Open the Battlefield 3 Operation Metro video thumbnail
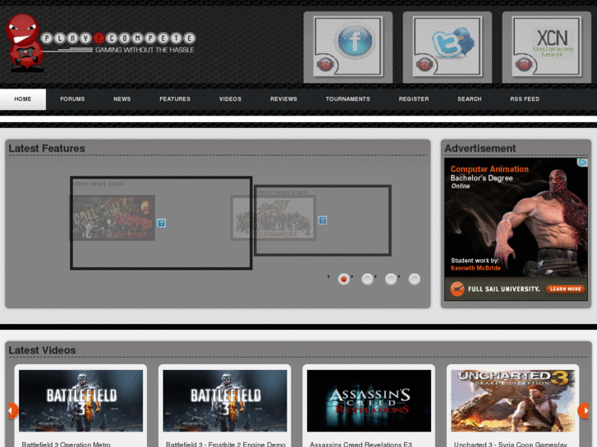Viewport: 597px width, 447px height. pyautogui.click(x=80, y=400)
